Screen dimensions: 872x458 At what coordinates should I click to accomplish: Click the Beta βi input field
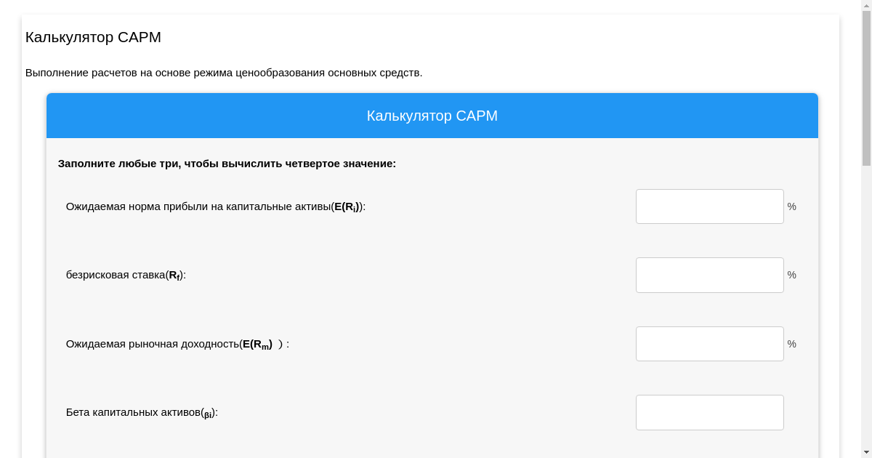click(709, 412)
